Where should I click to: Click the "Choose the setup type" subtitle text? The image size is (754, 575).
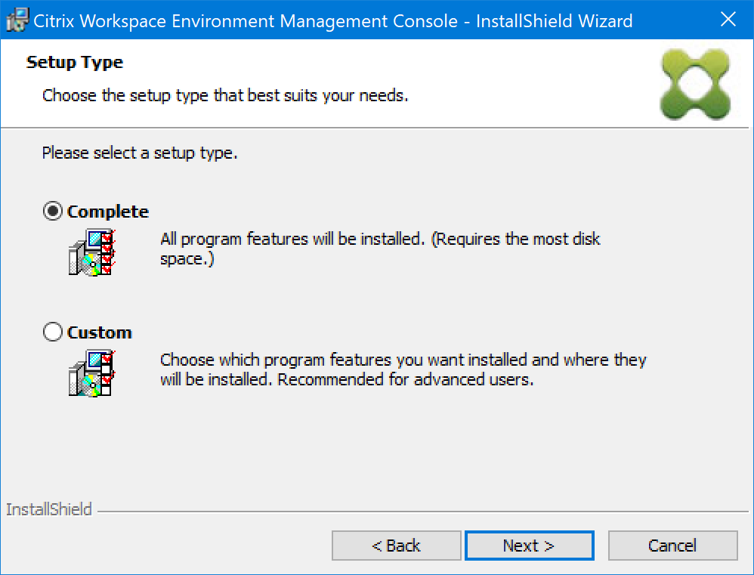tap(225, 96)
